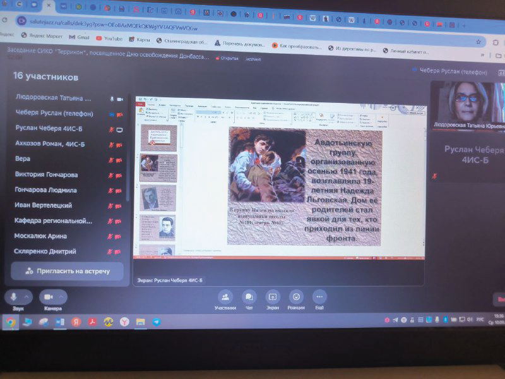
Task: Select participant Гончарова Людмила
Action: coord(45,190)
